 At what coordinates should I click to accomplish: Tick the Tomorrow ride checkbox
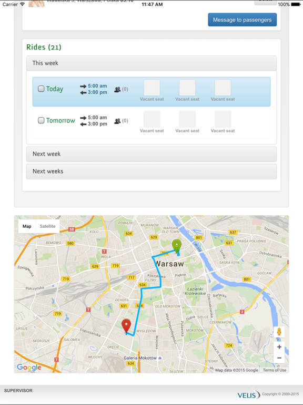pyautogui.click(x=41, y=120)
